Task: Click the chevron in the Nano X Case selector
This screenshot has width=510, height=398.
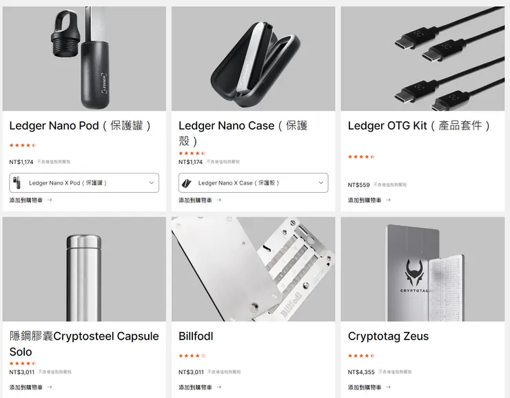Action: [320, 183]
